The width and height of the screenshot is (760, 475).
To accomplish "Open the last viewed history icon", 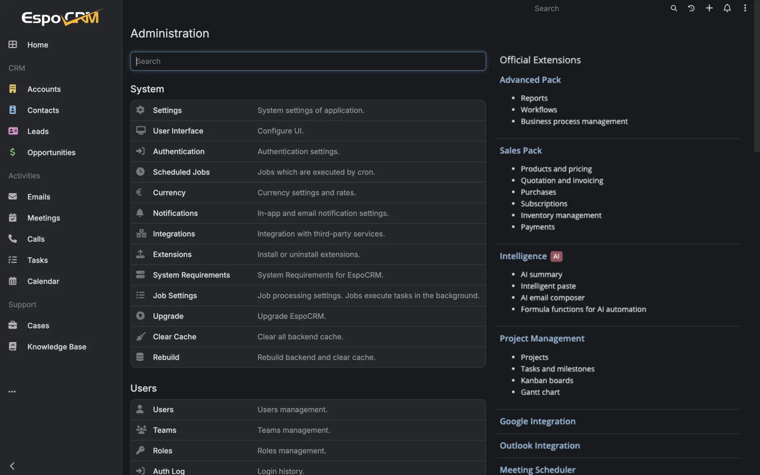I will tap(691, 8).
